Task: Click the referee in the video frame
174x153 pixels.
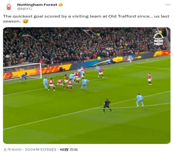Action: (x=108, y=106)
